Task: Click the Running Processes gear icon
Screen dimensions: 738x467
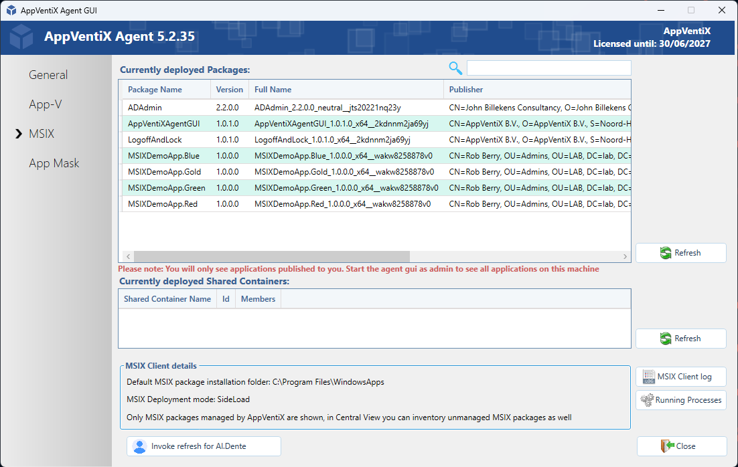Action: coord(647,400)
